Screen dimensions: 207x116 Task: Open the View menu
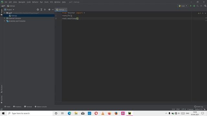point(15,2)
